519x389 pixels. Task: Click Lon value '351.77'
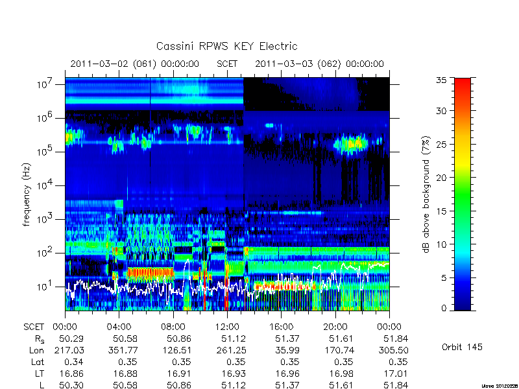(x=123, y=350)
